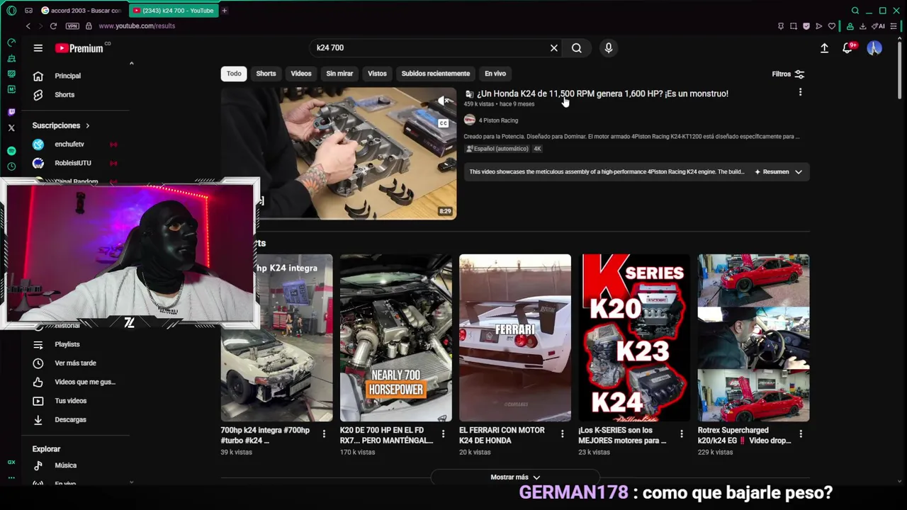Open the site lock security icon
The height and width of the screenshot is (510, 907).
[89, 26]
